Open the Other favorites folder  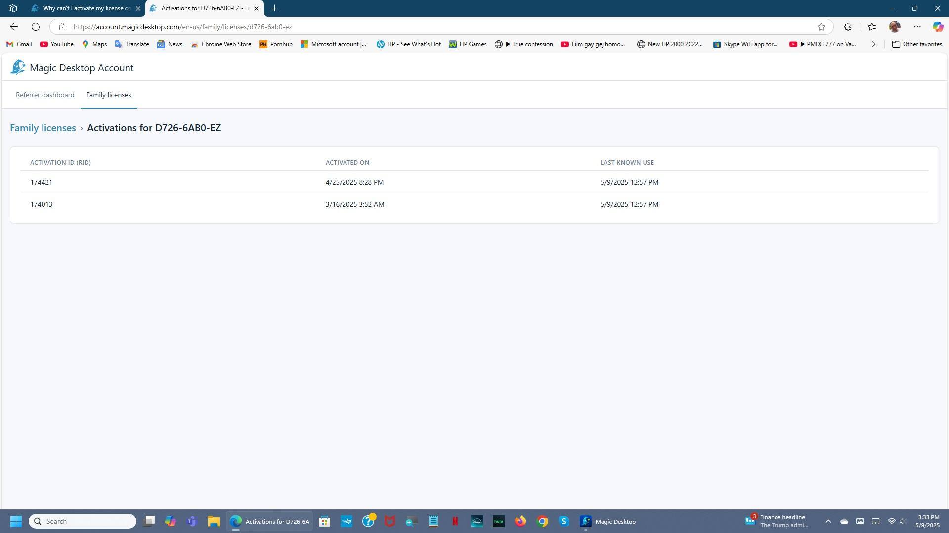[x=917, y=44]
